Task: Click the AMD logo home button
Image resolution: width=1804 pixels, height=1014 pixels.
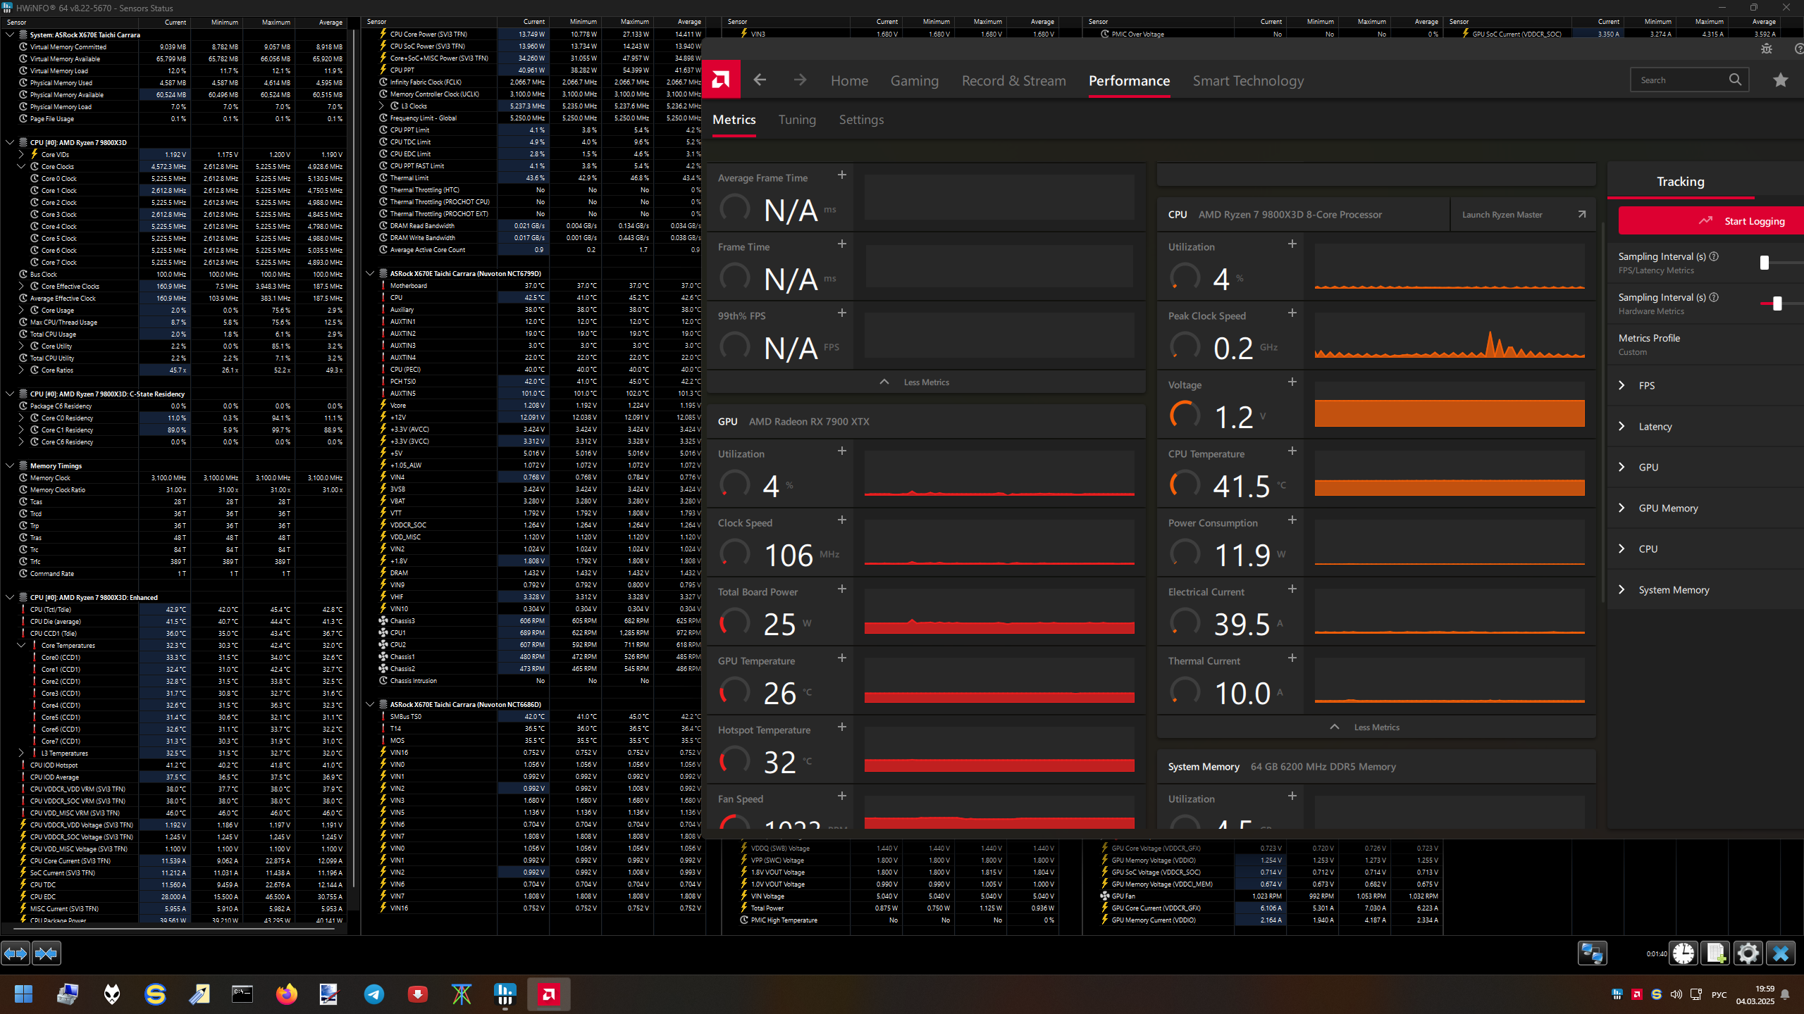Action: point(721,80)
